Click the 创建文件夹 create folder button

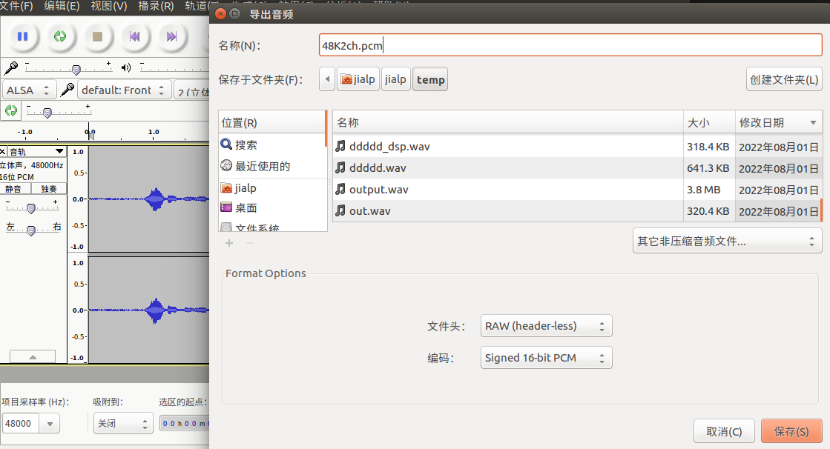click(x=784, y=79)
